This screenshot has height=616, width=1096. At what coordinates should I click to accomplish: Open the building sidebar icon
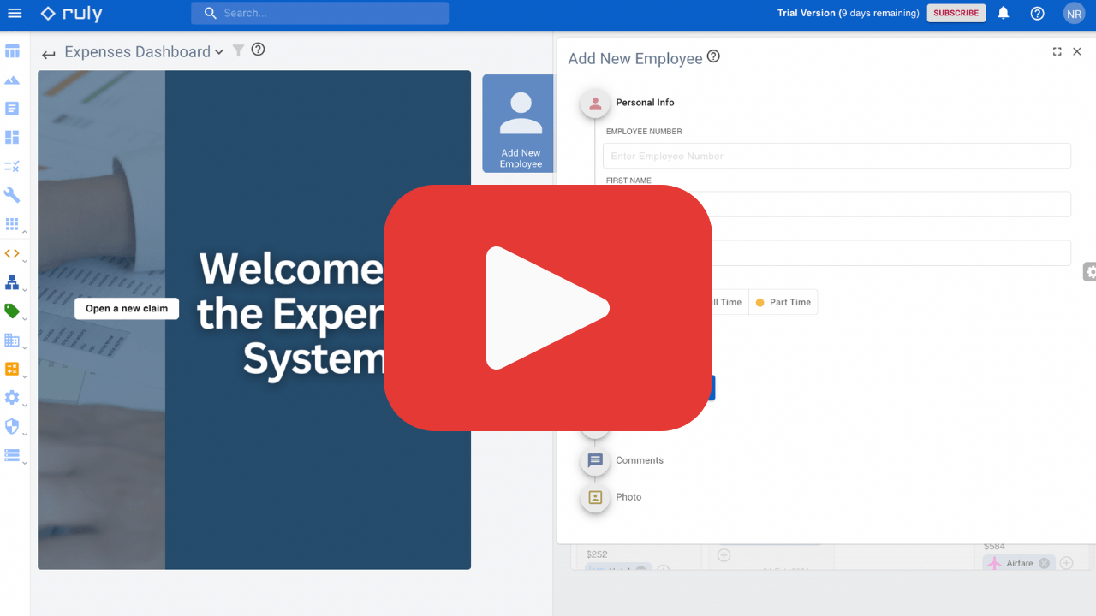pyautogui.click(x=12, y=340)
